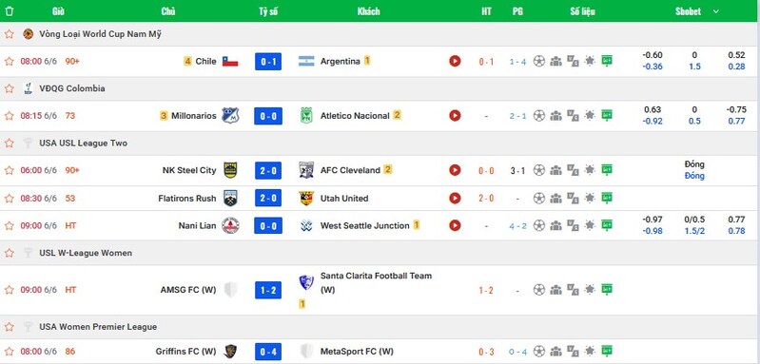760x364 pixels.
Task: Play live stream for Chile vs Argentina
Action: pyautogui.click(x=455, y=61)
